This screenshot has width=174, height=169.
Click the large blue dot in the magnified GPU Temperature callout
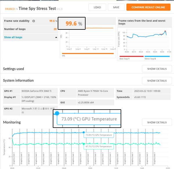coord(57,113)
